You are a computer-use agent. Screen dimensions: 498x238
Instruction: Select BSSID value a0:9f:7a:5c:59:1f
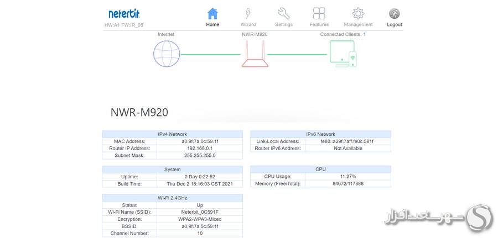pyautogui.click(x=200, y=226)
